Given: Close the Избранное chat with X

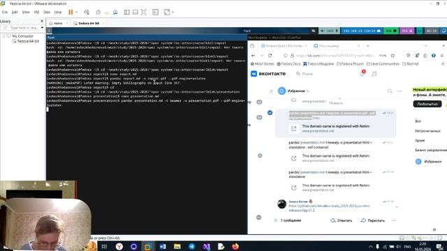Looking at the screenshot, I should click(271, 91).
